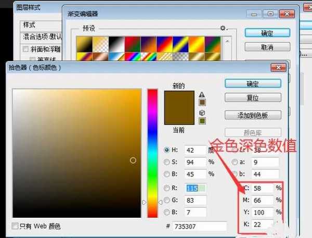Viewport: 312px width, 238px height.
Task: Select the H hue radio button
Action: click(x=166, y=149)
